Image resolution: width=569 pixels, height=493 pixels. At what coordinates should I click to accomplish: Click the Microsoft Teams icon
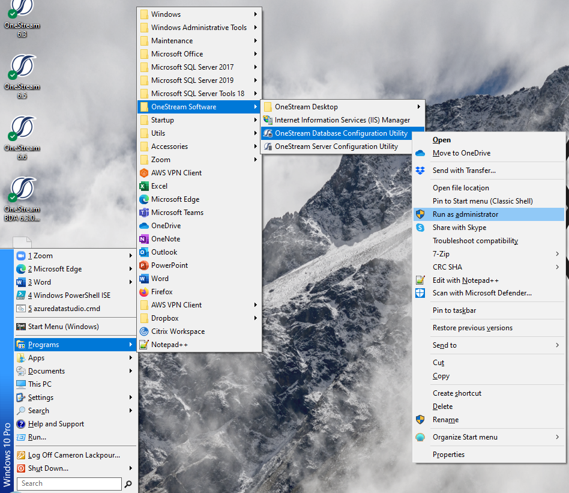[144, 213]
